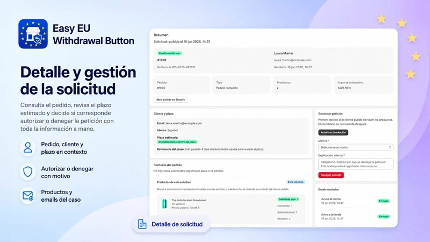Click the Restante: 0 value
Image resolution: width=430 pixels, height=242 pixels.
pos(284,219)
